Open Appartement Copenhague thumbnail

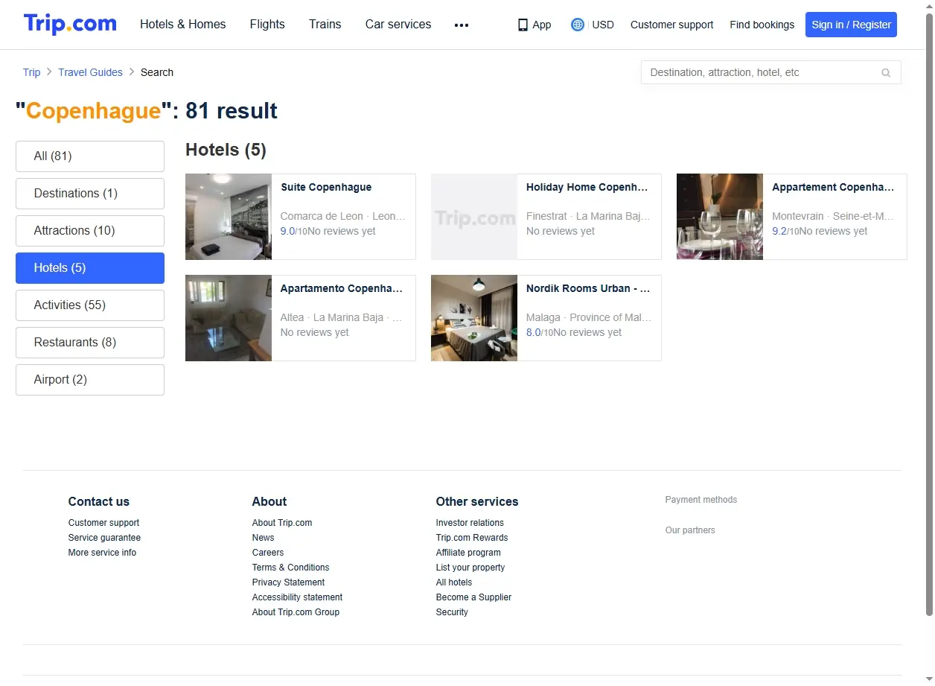(720, 217)
